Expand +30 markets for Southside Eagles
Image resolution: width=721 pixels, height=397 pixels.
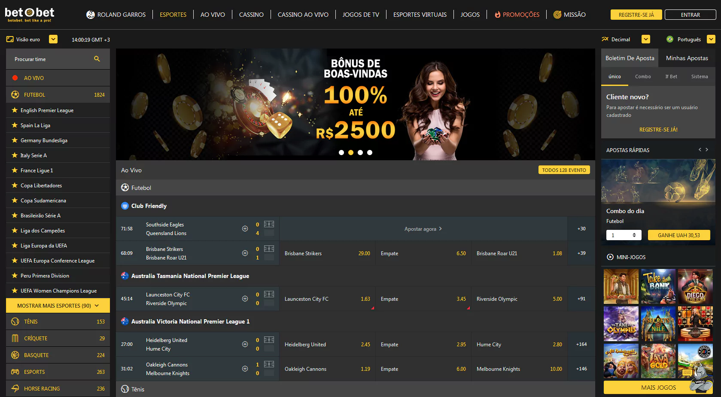click(581, 229)
